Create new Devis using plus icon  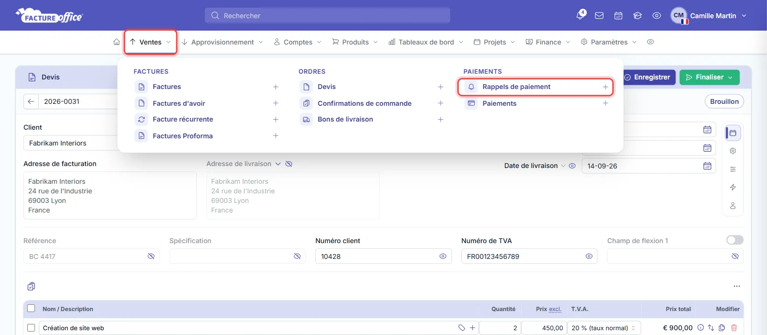point(441,87)
